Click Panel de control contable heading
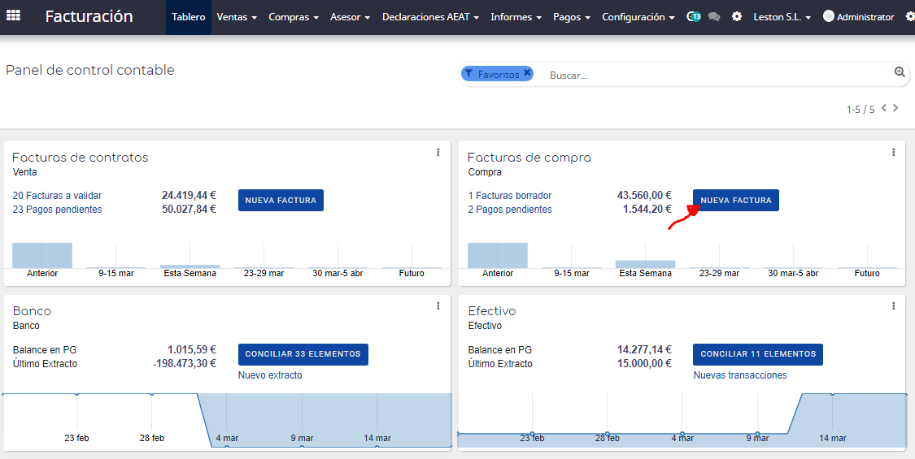The height and width of the screenshot is (459, 915). tap(89, 70)
